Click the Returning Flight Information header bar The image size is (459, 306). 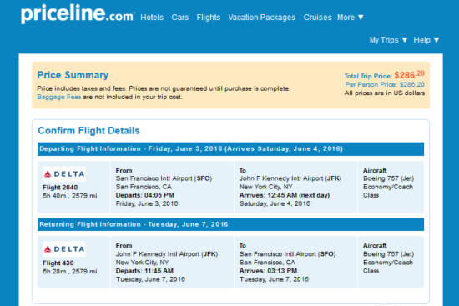coord(230,224)
